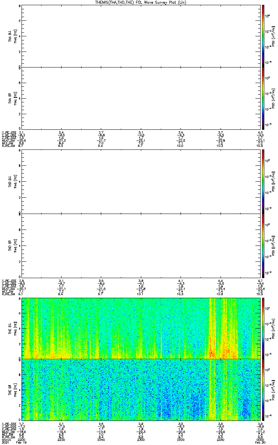Open the THE B-perpendicular spectrogram panel
Screen dimensions: 278x445
(x=141, y=328)
